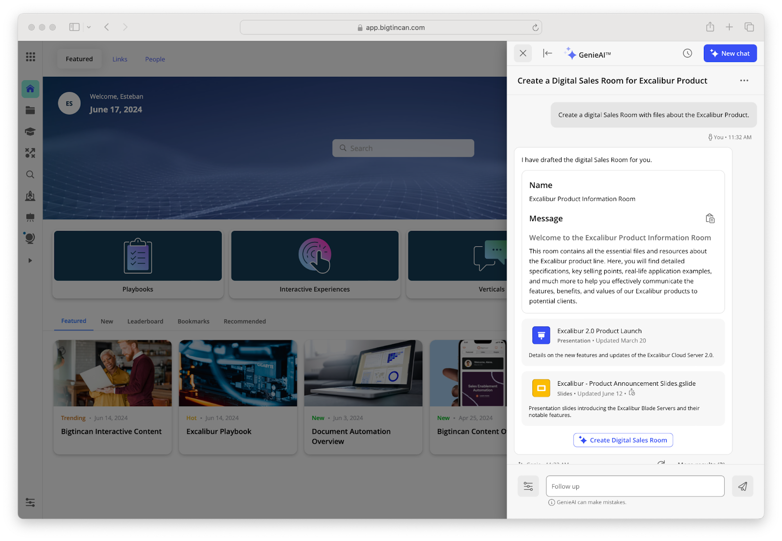Click the rocket icon in the sidebar
Image resolution: width=782 pixels, height=541 pixels.
pos(30,196)
